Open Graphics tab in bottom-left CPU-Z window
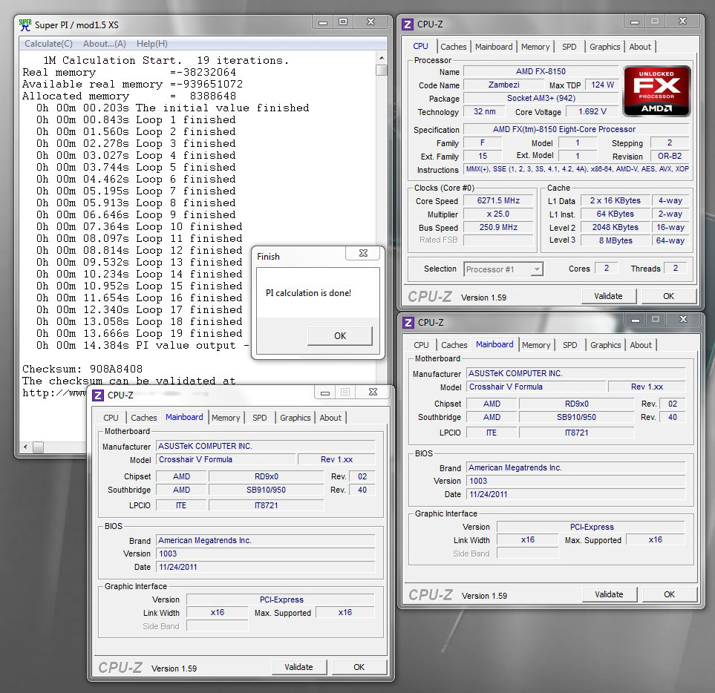 295,417
